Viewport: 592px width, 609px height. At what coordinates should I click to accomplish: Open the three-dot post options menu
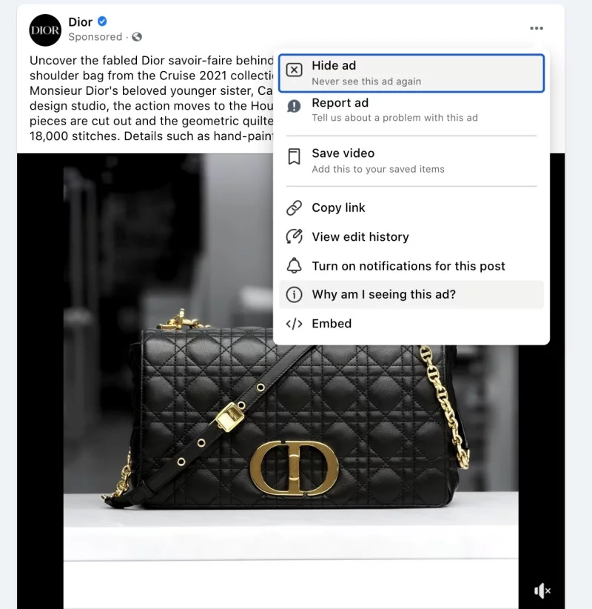coord(536,28)
